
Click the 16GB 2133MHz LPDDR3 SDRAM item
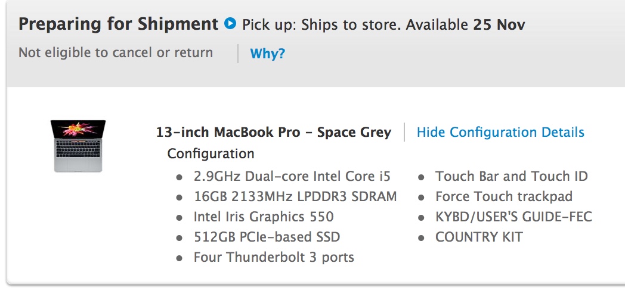(x=295, y=196)
